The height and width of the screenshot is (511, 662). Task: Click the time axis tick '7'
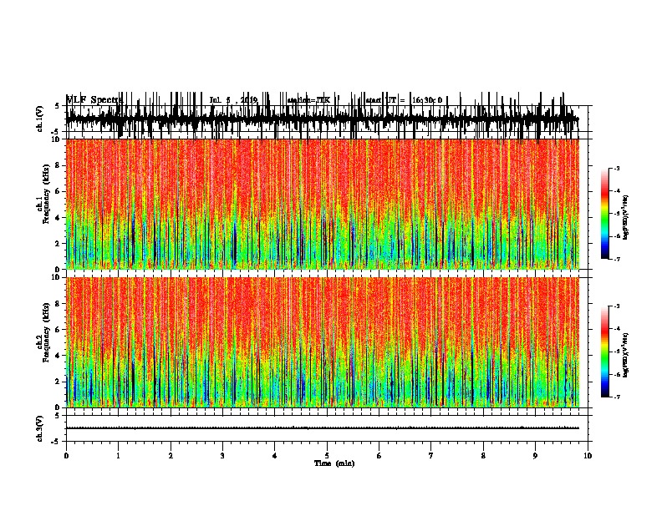pos(431,456)
